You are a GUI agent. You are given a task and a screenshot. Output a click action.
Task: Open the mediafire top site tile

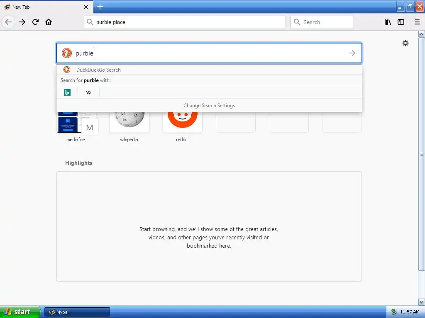[x=76, y=122]
